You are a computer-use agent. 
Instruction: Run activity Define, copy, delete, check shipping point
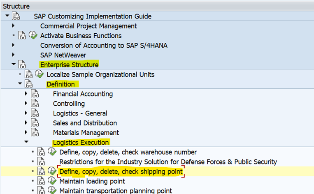(53, 171)
